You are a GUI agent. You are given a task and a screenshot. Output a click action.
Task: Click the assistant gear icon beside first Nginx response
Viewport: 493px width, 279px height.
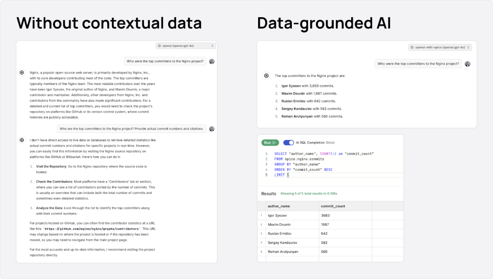(21, 72)
